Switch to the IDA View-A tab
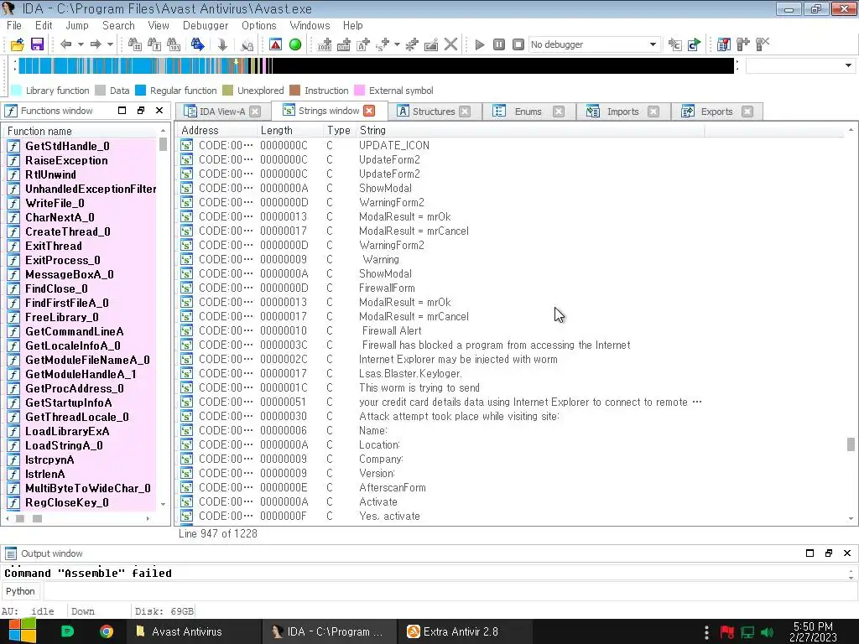859x644 pixels. pyautogui.click(x=221, y=112)
